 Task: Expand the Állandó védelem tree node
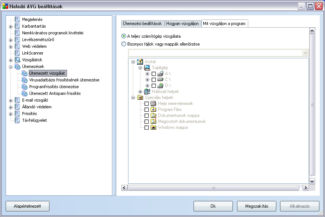point(11,107)
